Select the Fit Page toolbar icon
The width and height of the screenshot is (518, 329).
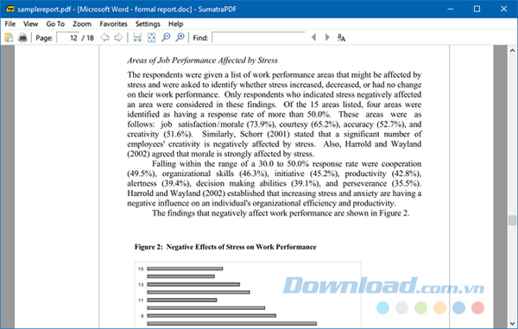tap(151, 38)
